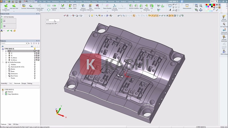This screenshot has height=128, width=228.
Task: Pick the red color swatch
Action: coord(206,5)
